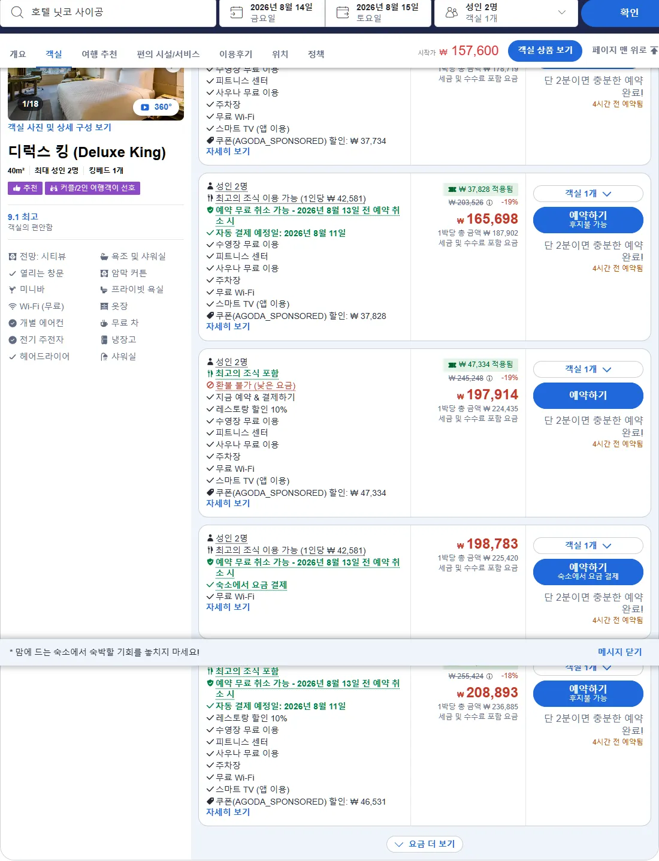The height and width of the screenshot is (861, 659).
Task: Book the ₩ 165,698 rate with 예약하기
Action: pyautogui.click(x=588, y=219)
